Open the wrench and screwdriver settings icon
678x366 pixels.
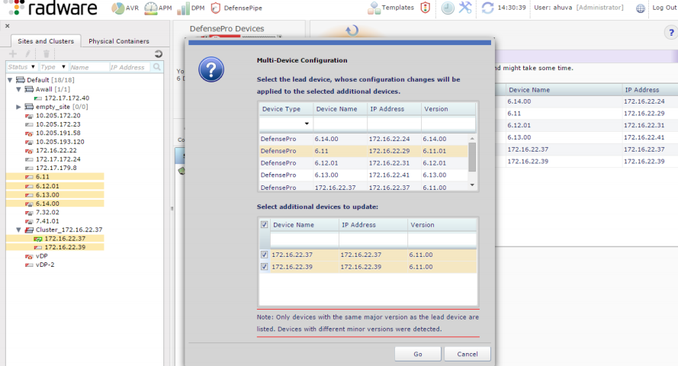(x=466, y=8)
